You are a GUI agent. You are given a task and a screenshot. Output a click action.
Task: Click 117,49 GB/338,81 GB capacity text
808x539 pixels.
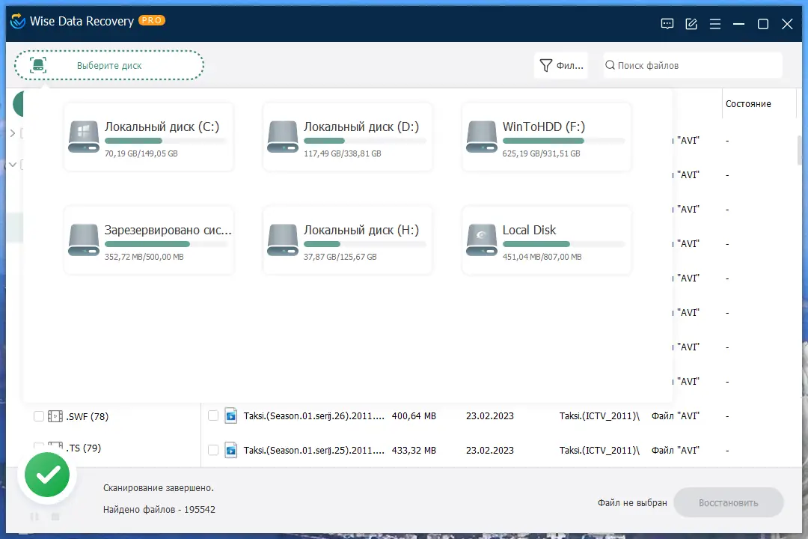tap(342, 153)
